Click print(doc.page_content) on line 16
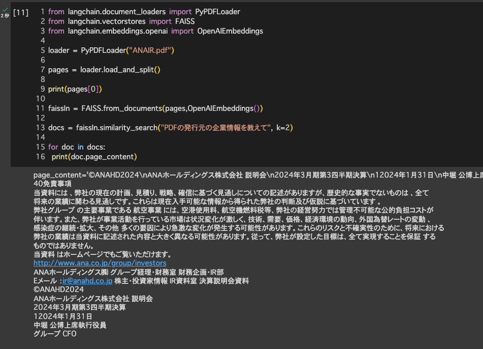 click(x=94, y=157)
